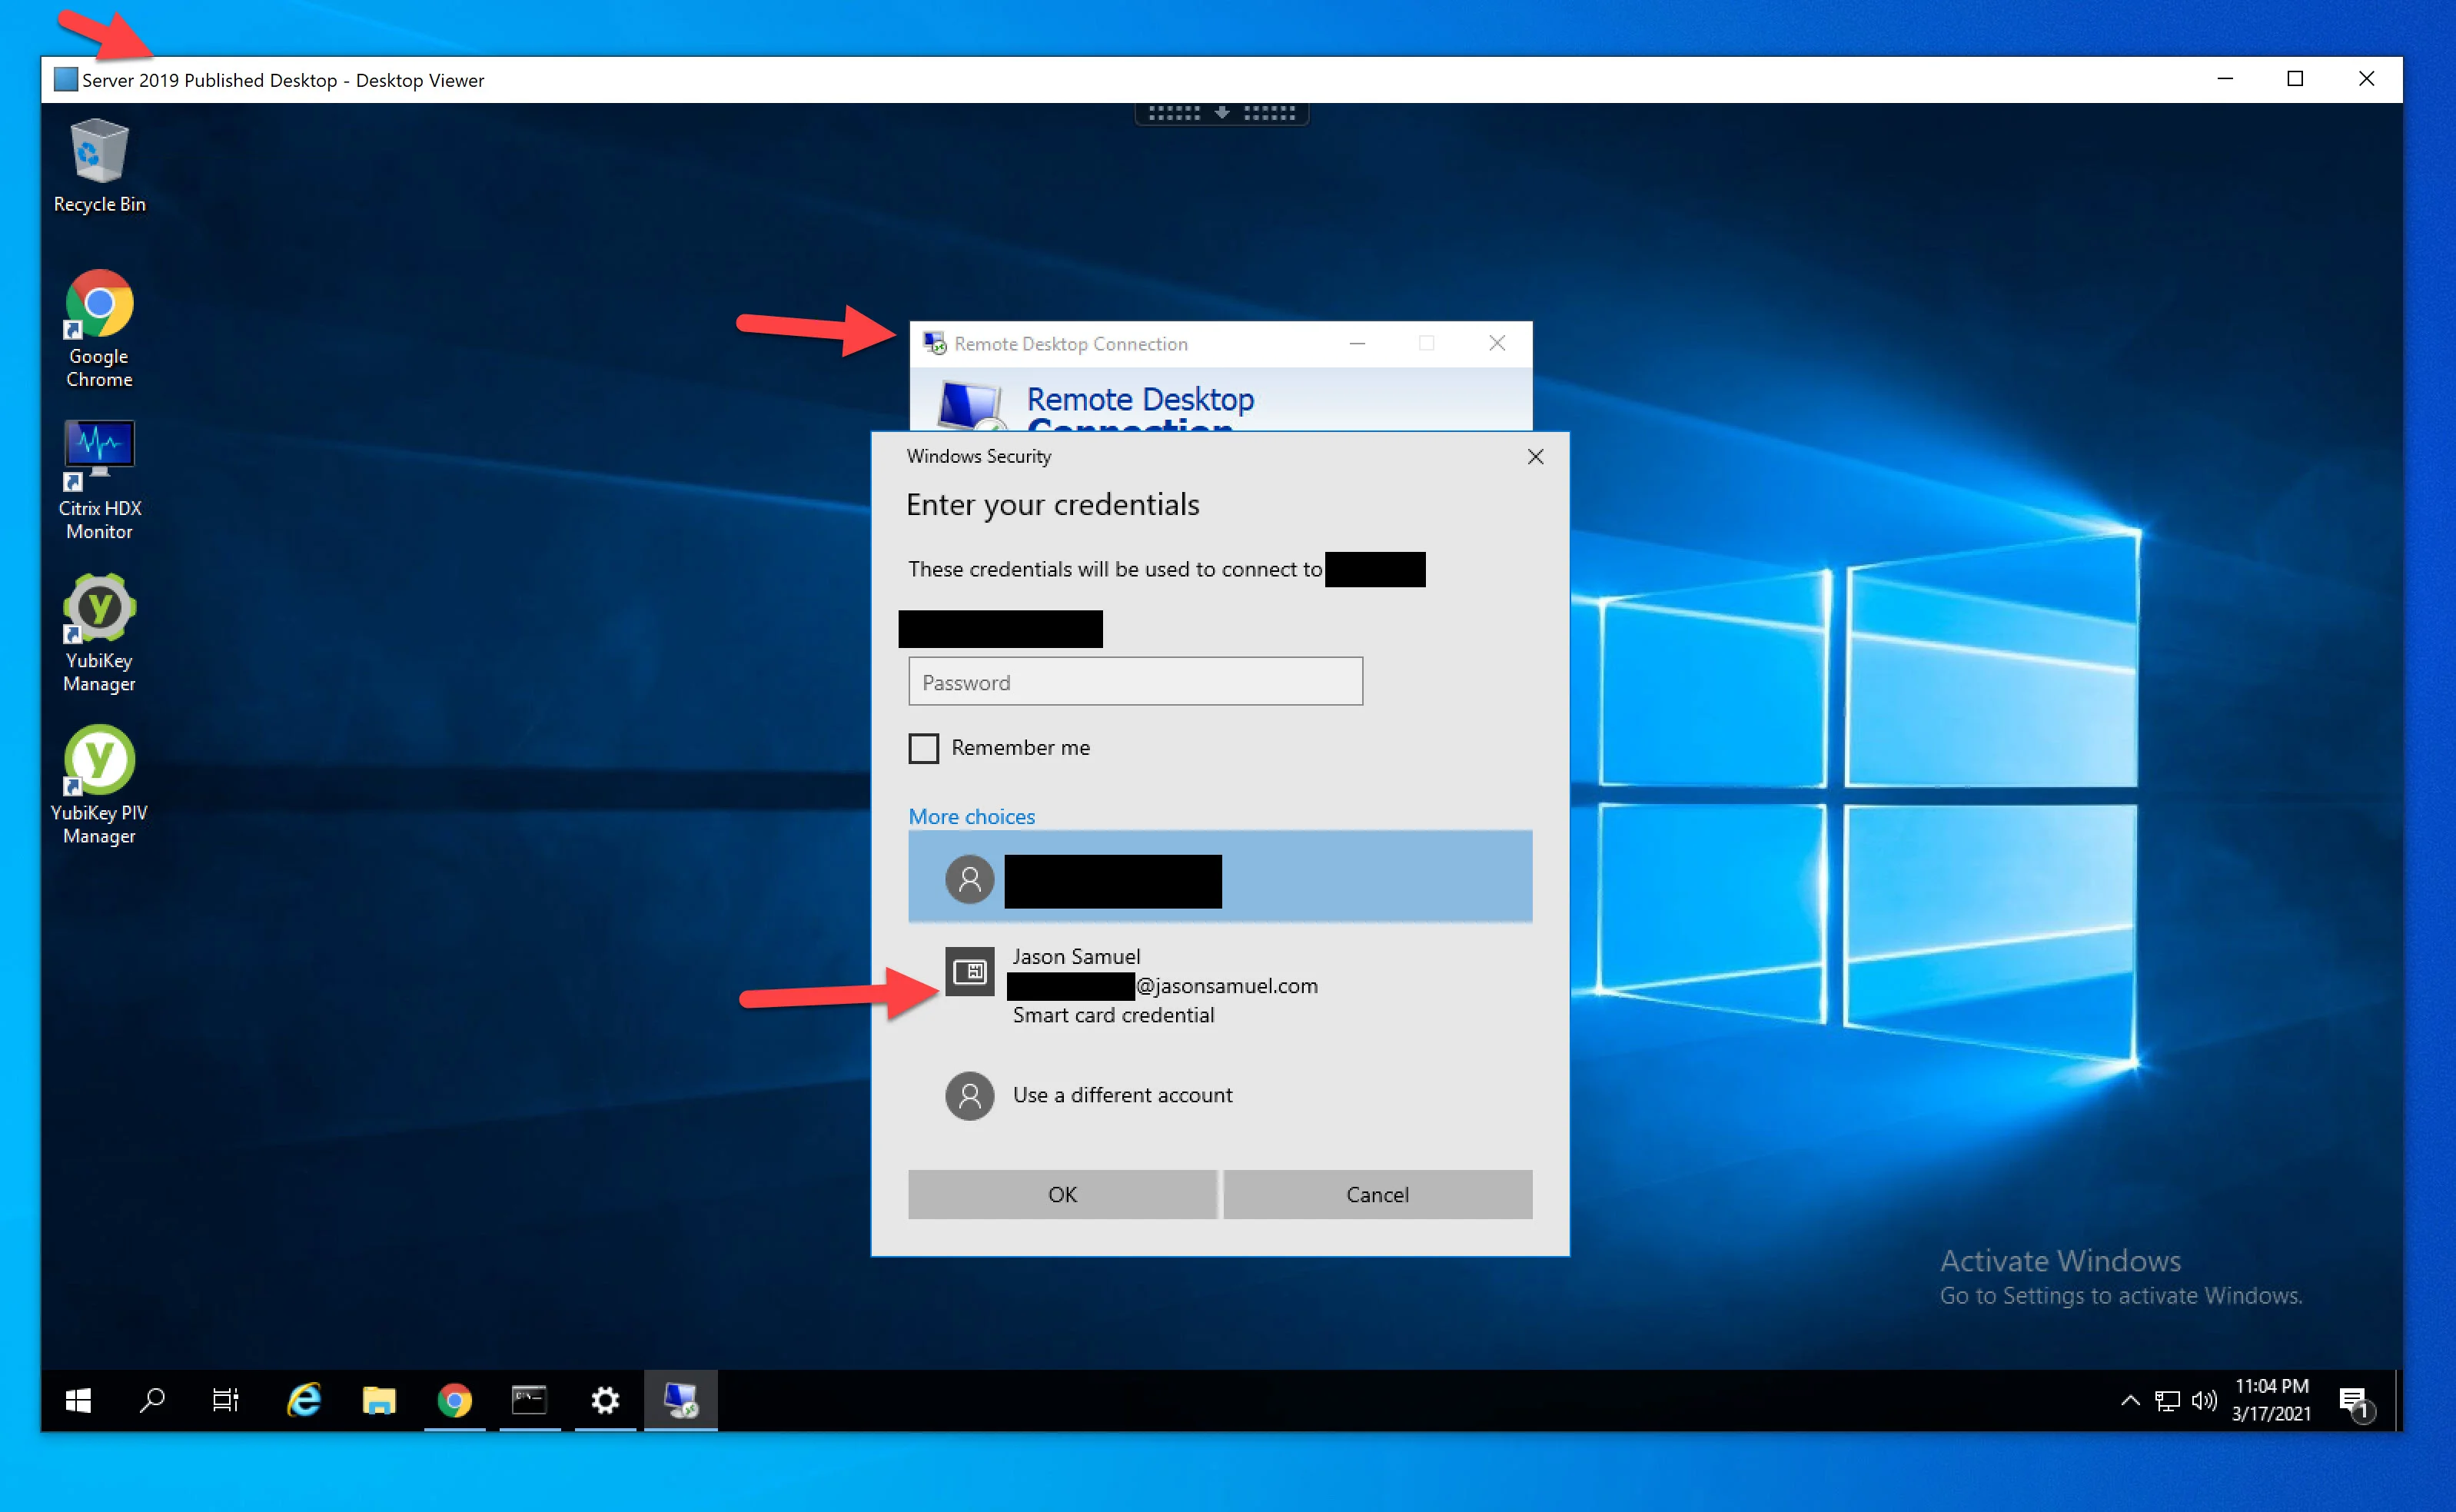The width and height of the screenshot is (2456, 1512).
Task: Focus the Password input field
Action: click(x=1135, y=682)
